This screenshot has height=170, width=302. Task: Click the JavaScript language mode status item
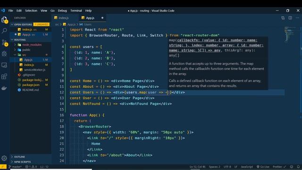click(x=247, y=167)
